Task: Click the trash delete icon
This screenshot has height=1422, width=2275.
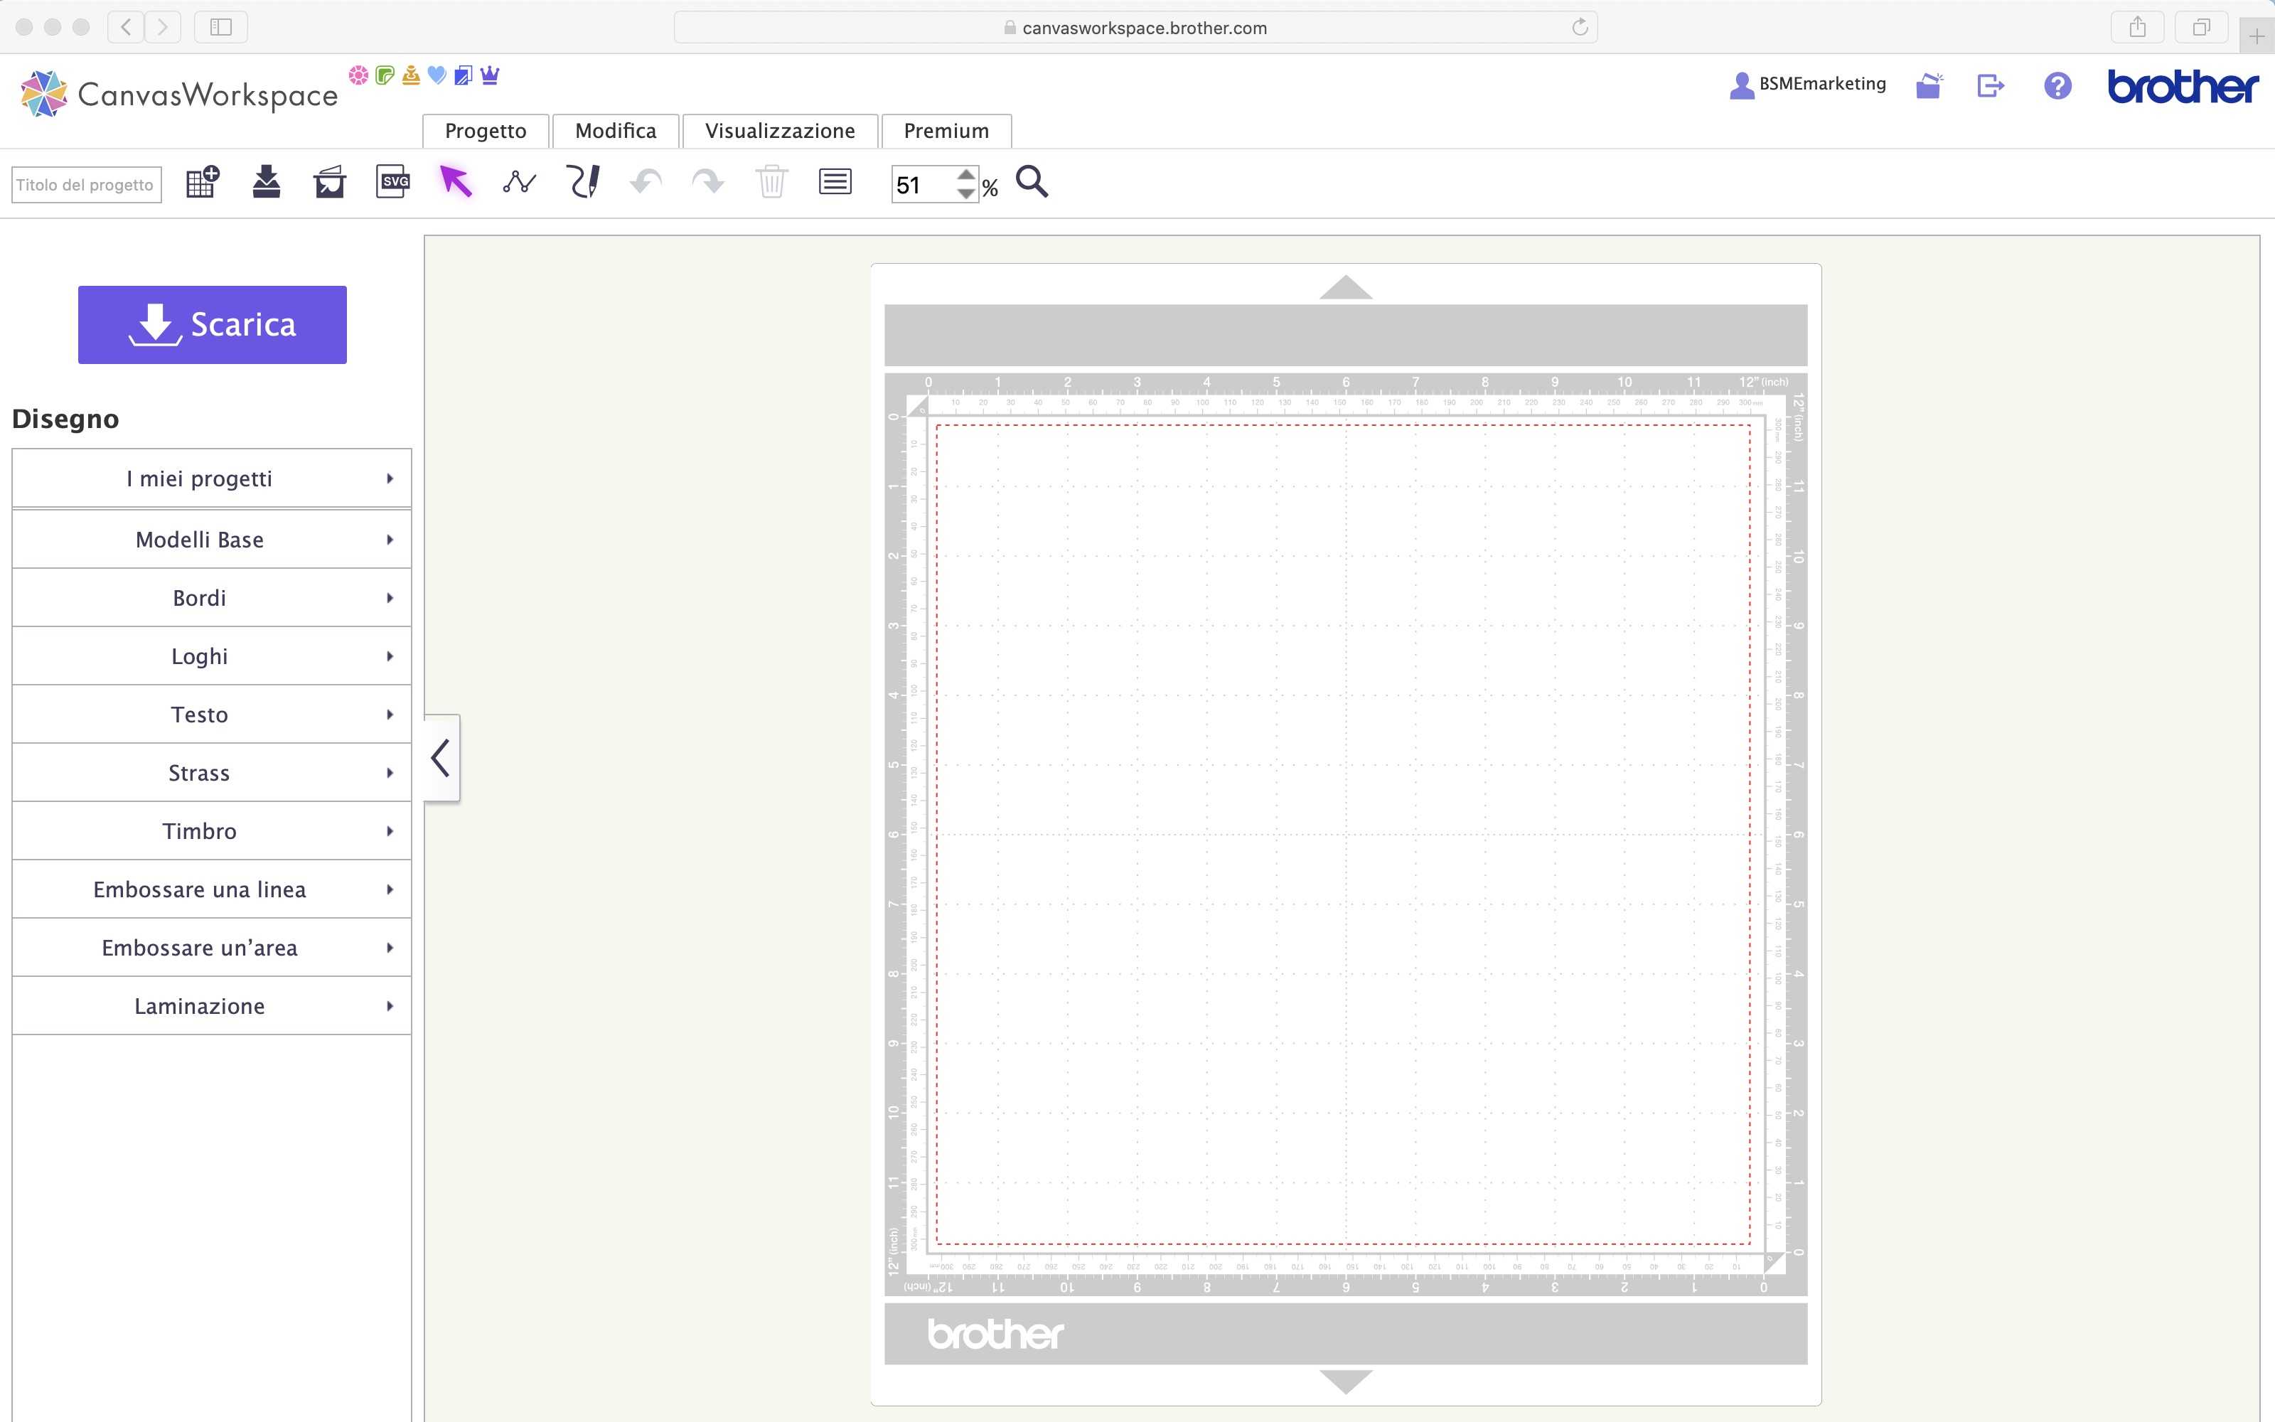Action: 771,181
